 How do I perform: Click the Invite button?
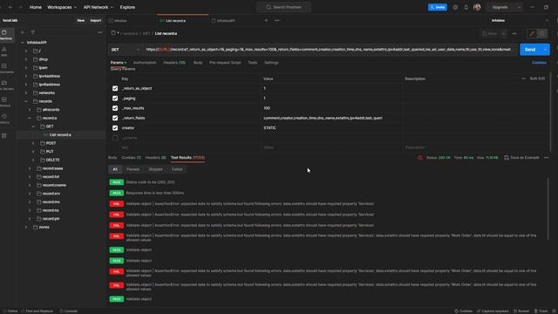pyautogui.click(x=438, y=7)
